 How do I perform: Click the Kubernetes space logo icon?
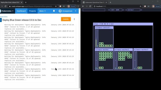(x=1, y=11)
